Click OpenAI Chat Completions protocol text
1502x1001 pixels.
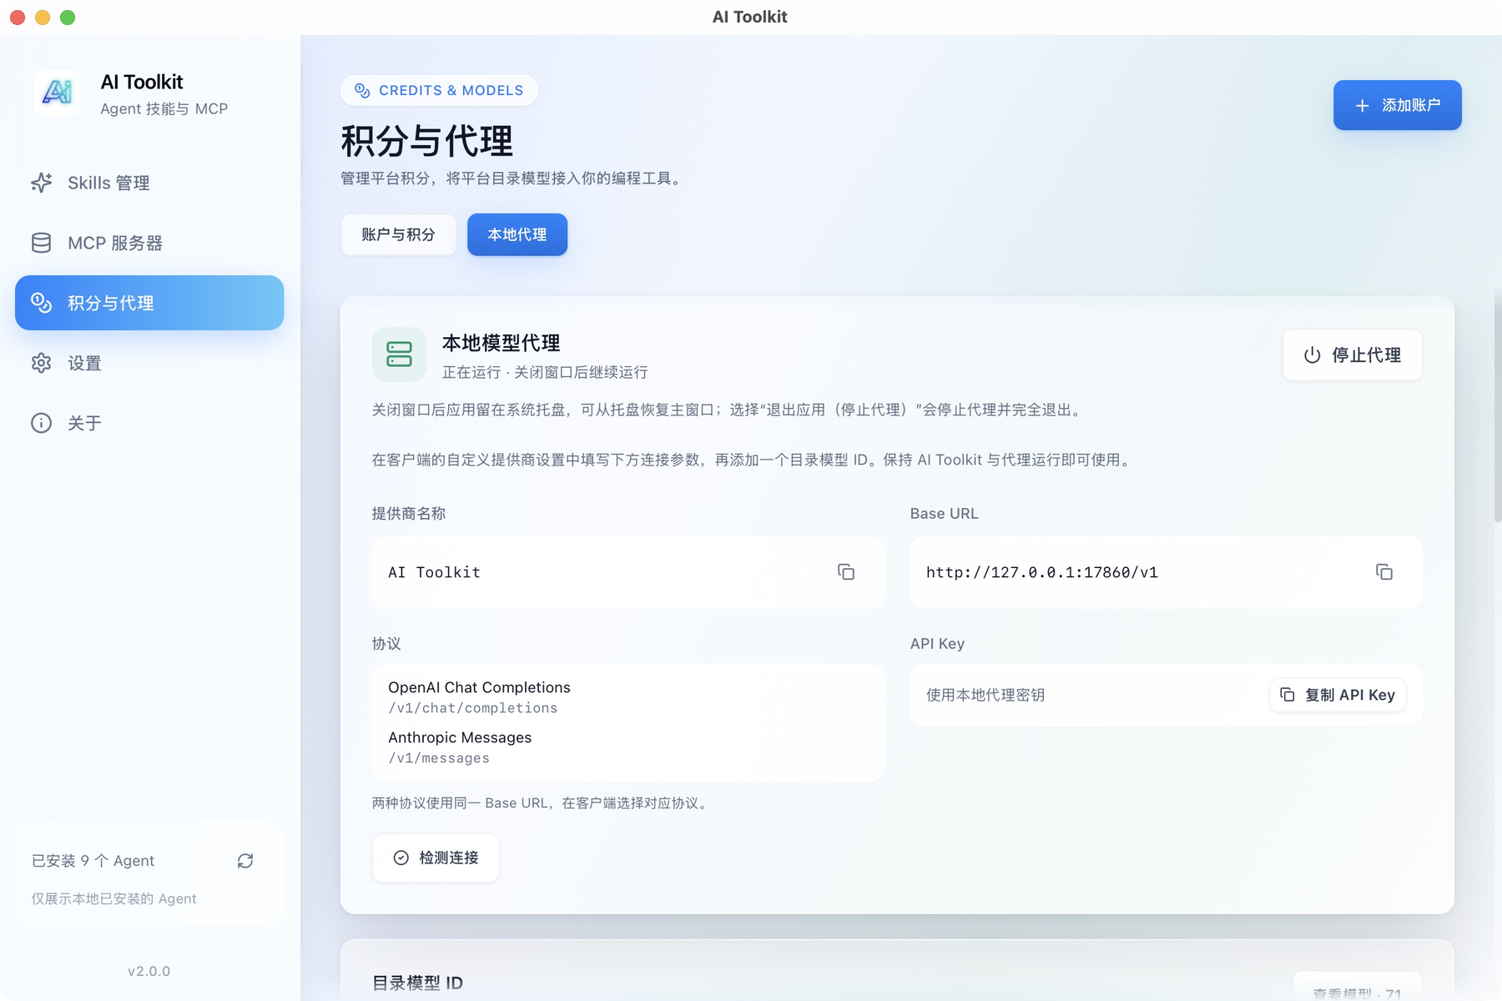point(479,687)
